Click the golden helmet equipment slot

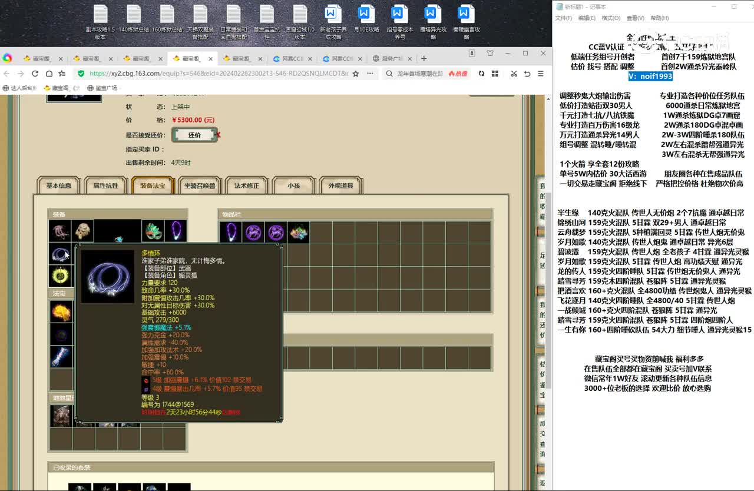click(83, 231)
